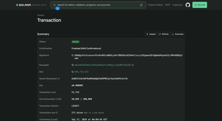Click the Transaction page heading
Screen dimensions: 222x121
(x=49, y=20)
